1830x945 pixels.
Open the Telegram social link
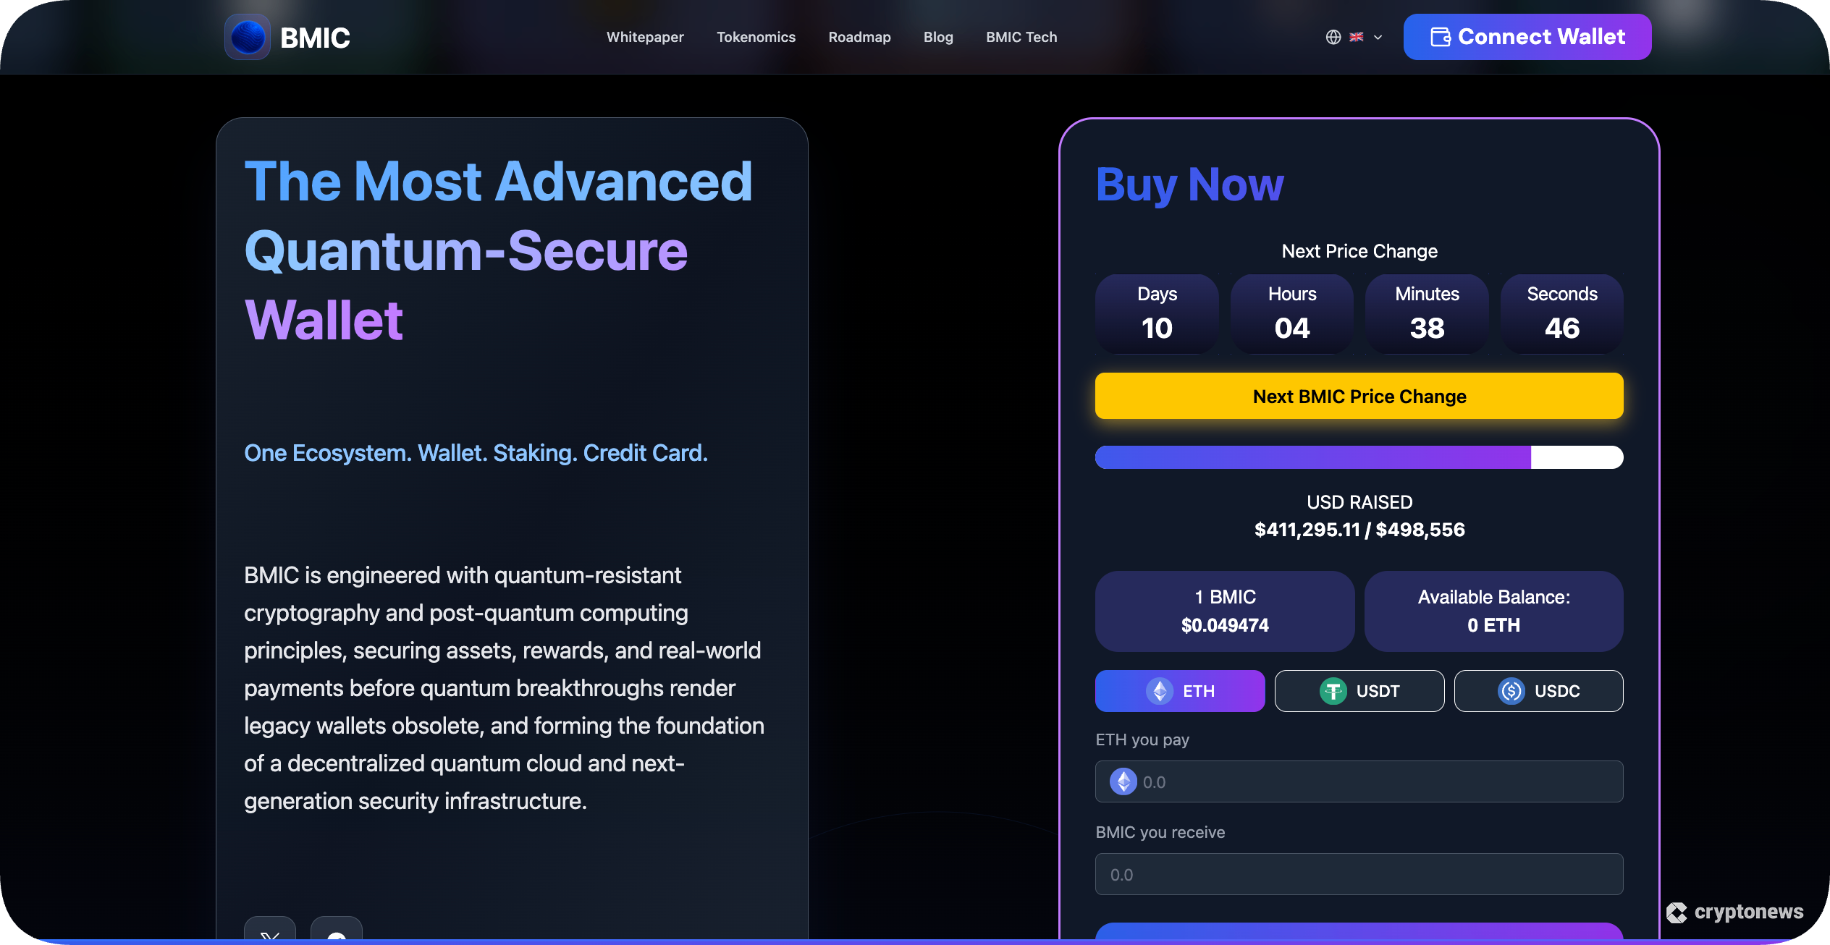click(335, 937)
